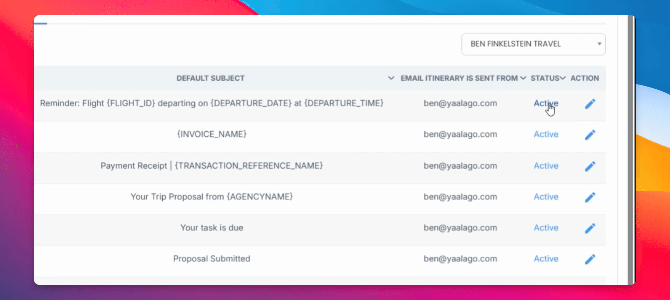Sort by the Status column chevron
Viewport: 670px width, 300px height.
pos(563,78)
